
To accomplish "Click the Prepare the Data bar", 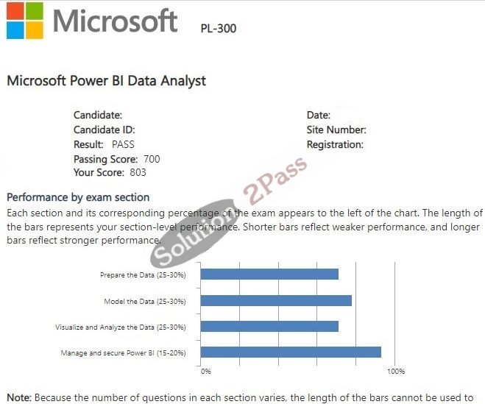I will tap(269, 274).
